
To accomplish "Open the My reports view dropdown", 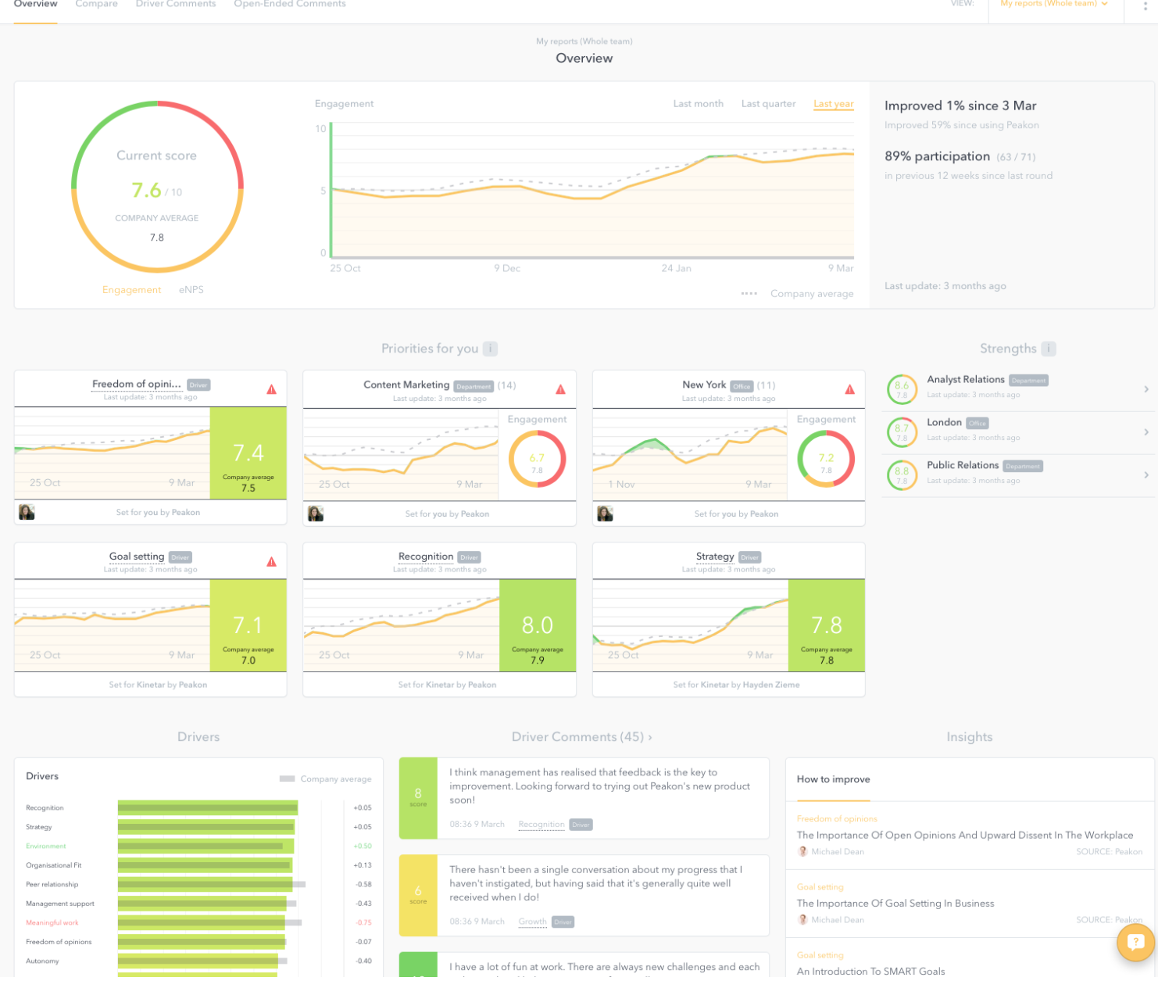I will (1053, 5).
